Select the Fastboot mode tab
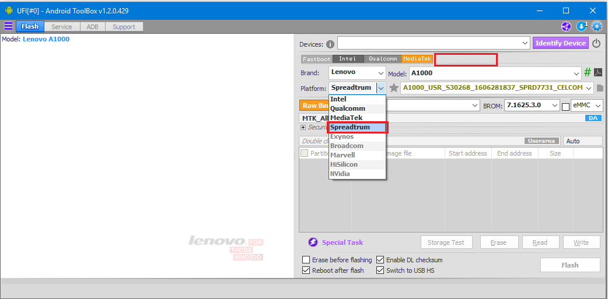The width and height of the screenshot is (608, 299). tap(316, 59)
